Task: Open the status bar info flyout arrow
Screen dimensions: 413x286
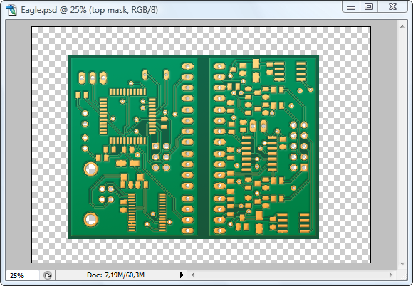Action: (182, 275)
